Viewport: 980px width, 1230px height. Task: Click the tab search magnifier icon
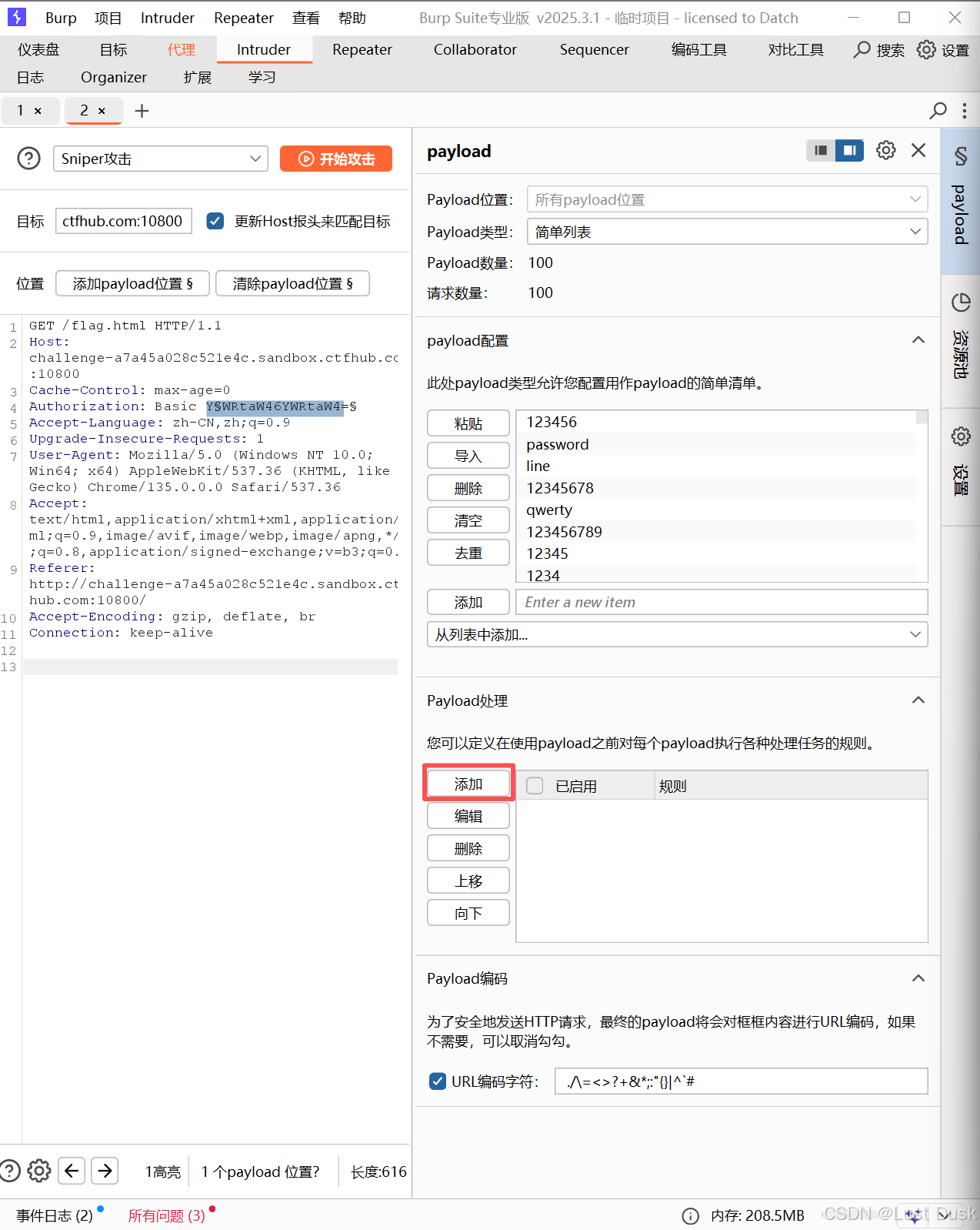pyautogui.click(x=938, y=111)
